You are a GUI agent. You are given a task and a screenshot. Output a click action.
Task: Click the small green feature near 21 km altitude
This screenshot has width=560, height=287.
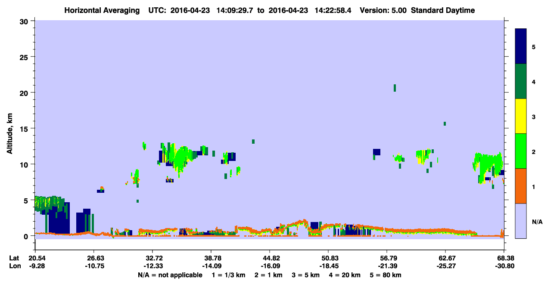[395, 88]
